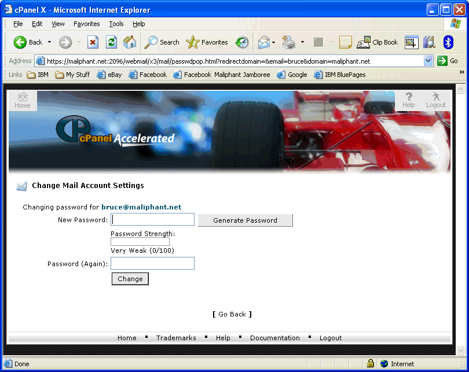Open the cPanel Help icon
The image size is (469, 372).
[x=409, y=100]
